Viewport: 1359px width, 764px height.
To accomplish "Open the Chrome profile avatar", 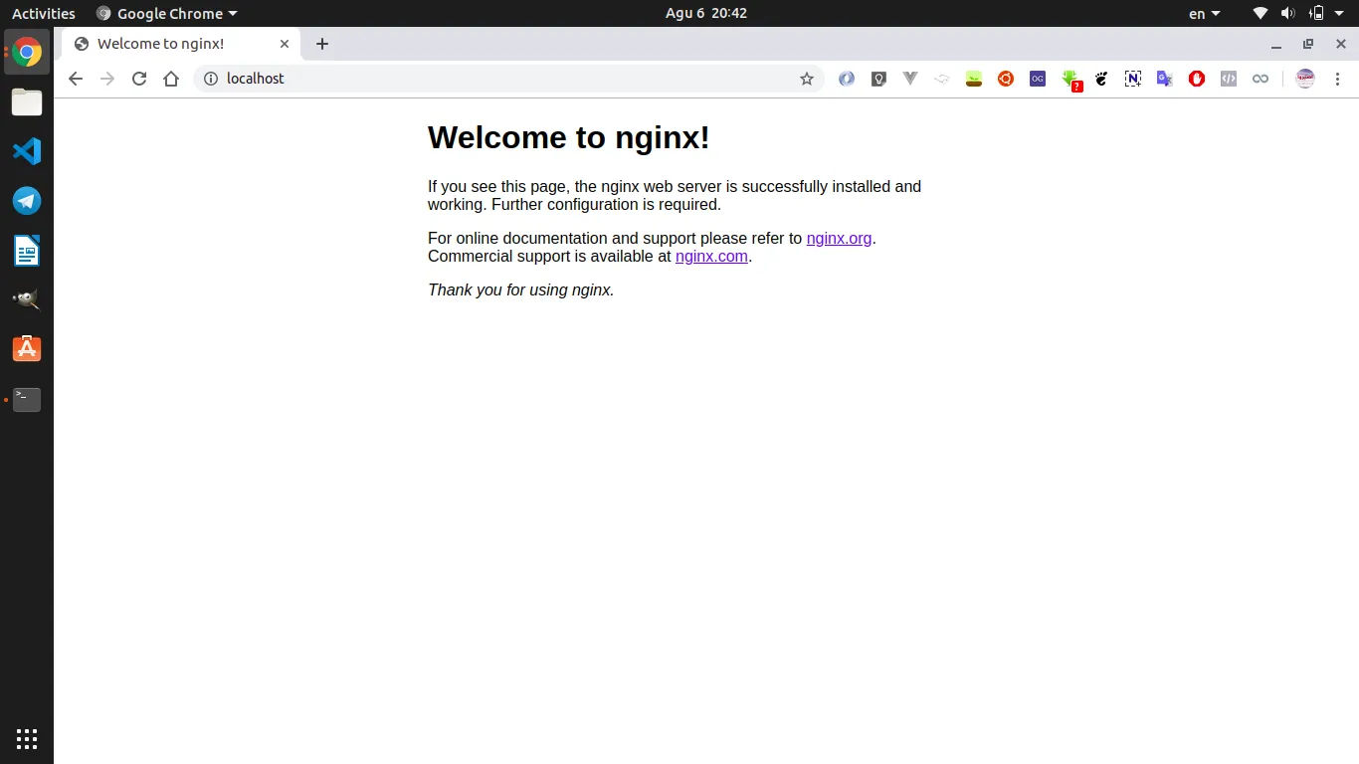I will (x=1305, y=79).
